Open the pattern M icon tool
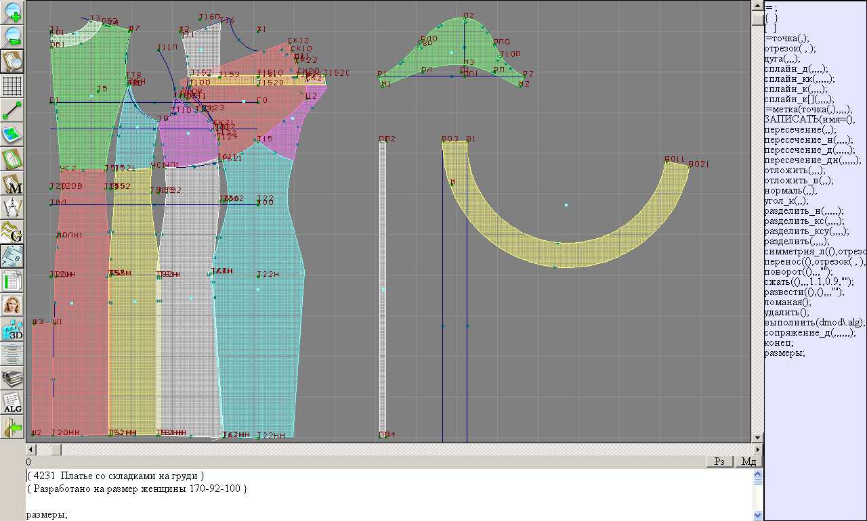 coord(13,183)
